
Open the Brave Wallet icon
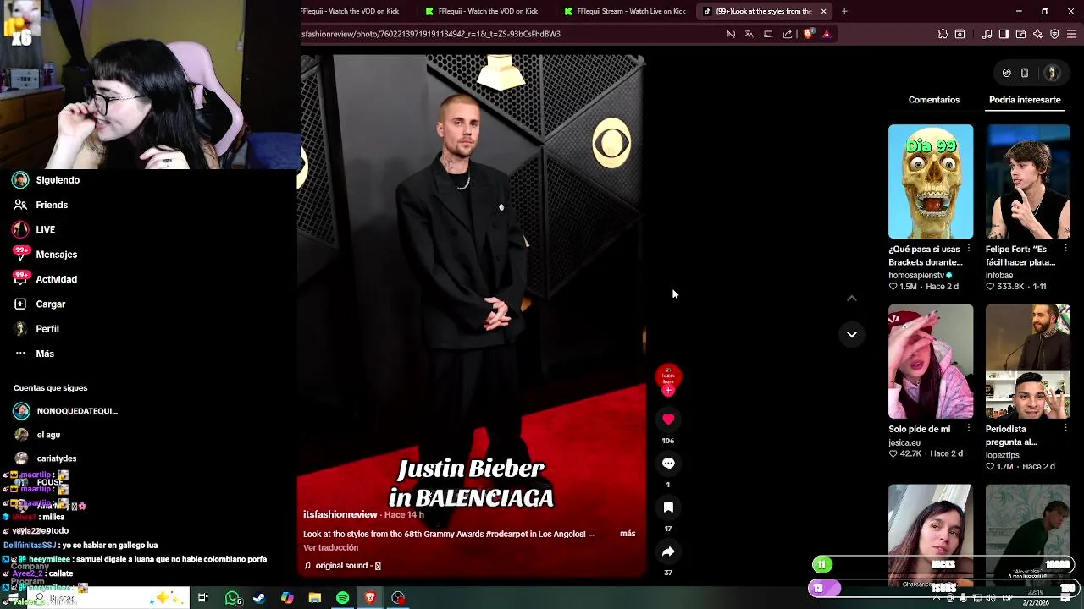1020,34
